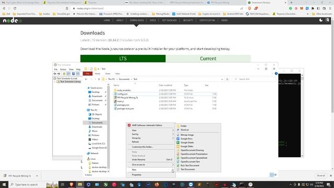The height and width of the screenshot is (188, 334).
Task: Expand the Sort by submenu
Action: pos(151,134)
